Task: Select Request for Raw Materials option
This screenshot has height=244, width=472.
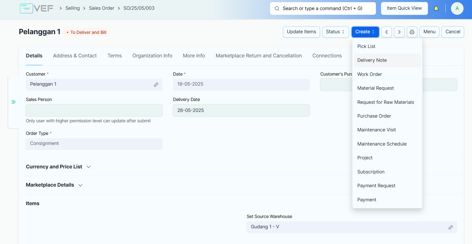Action: coord(387,102)
